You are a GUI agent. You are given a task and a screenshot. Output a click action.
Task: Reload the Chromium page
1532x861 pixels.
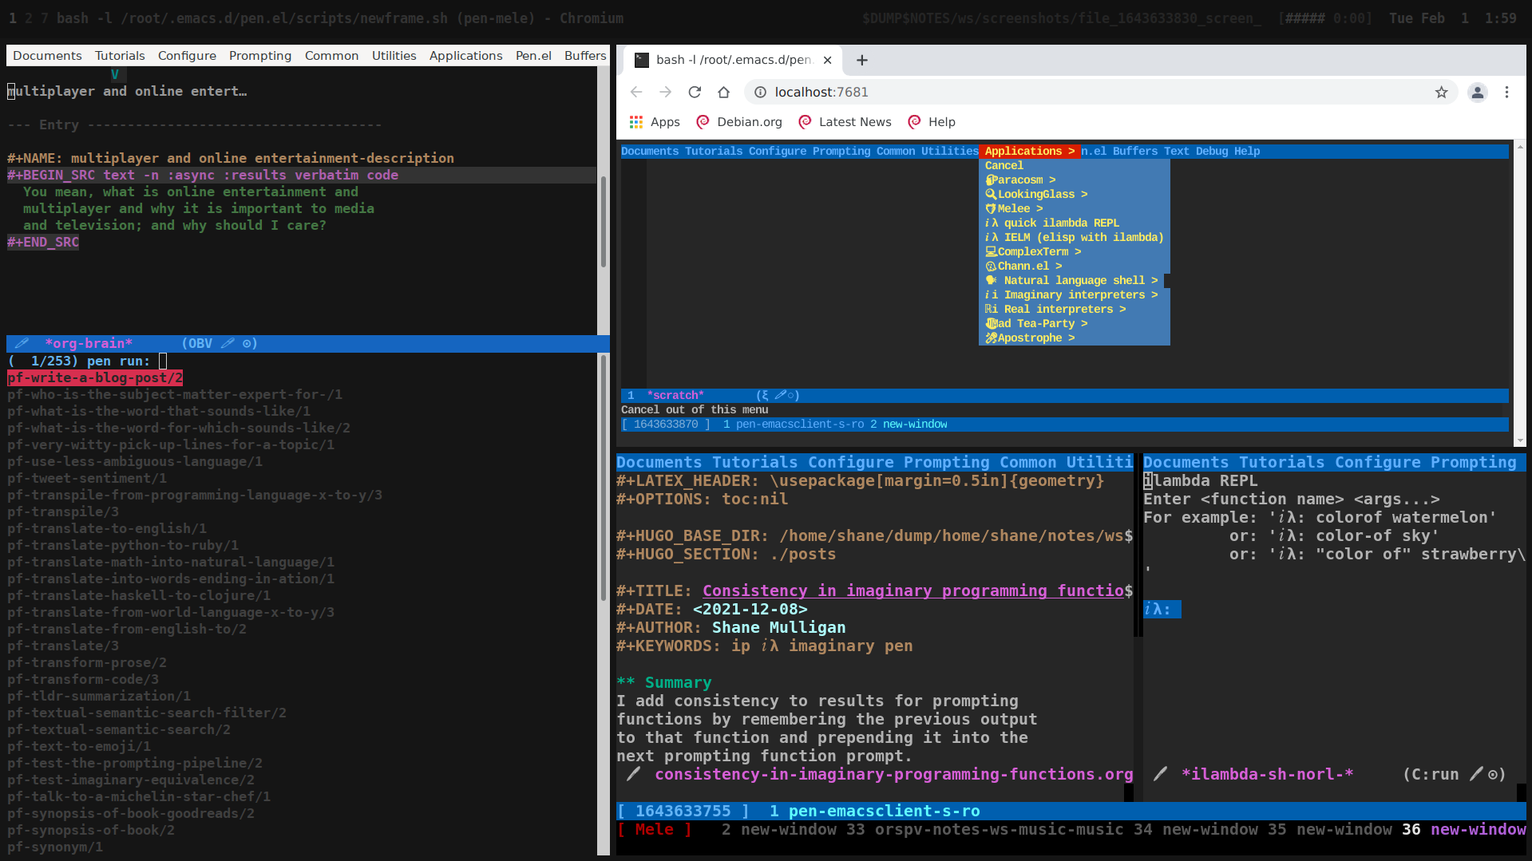click(695, 92)
